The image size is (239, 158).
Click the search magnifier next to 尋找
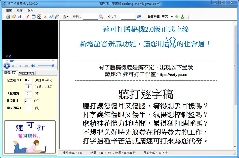(x=101, y=17)
